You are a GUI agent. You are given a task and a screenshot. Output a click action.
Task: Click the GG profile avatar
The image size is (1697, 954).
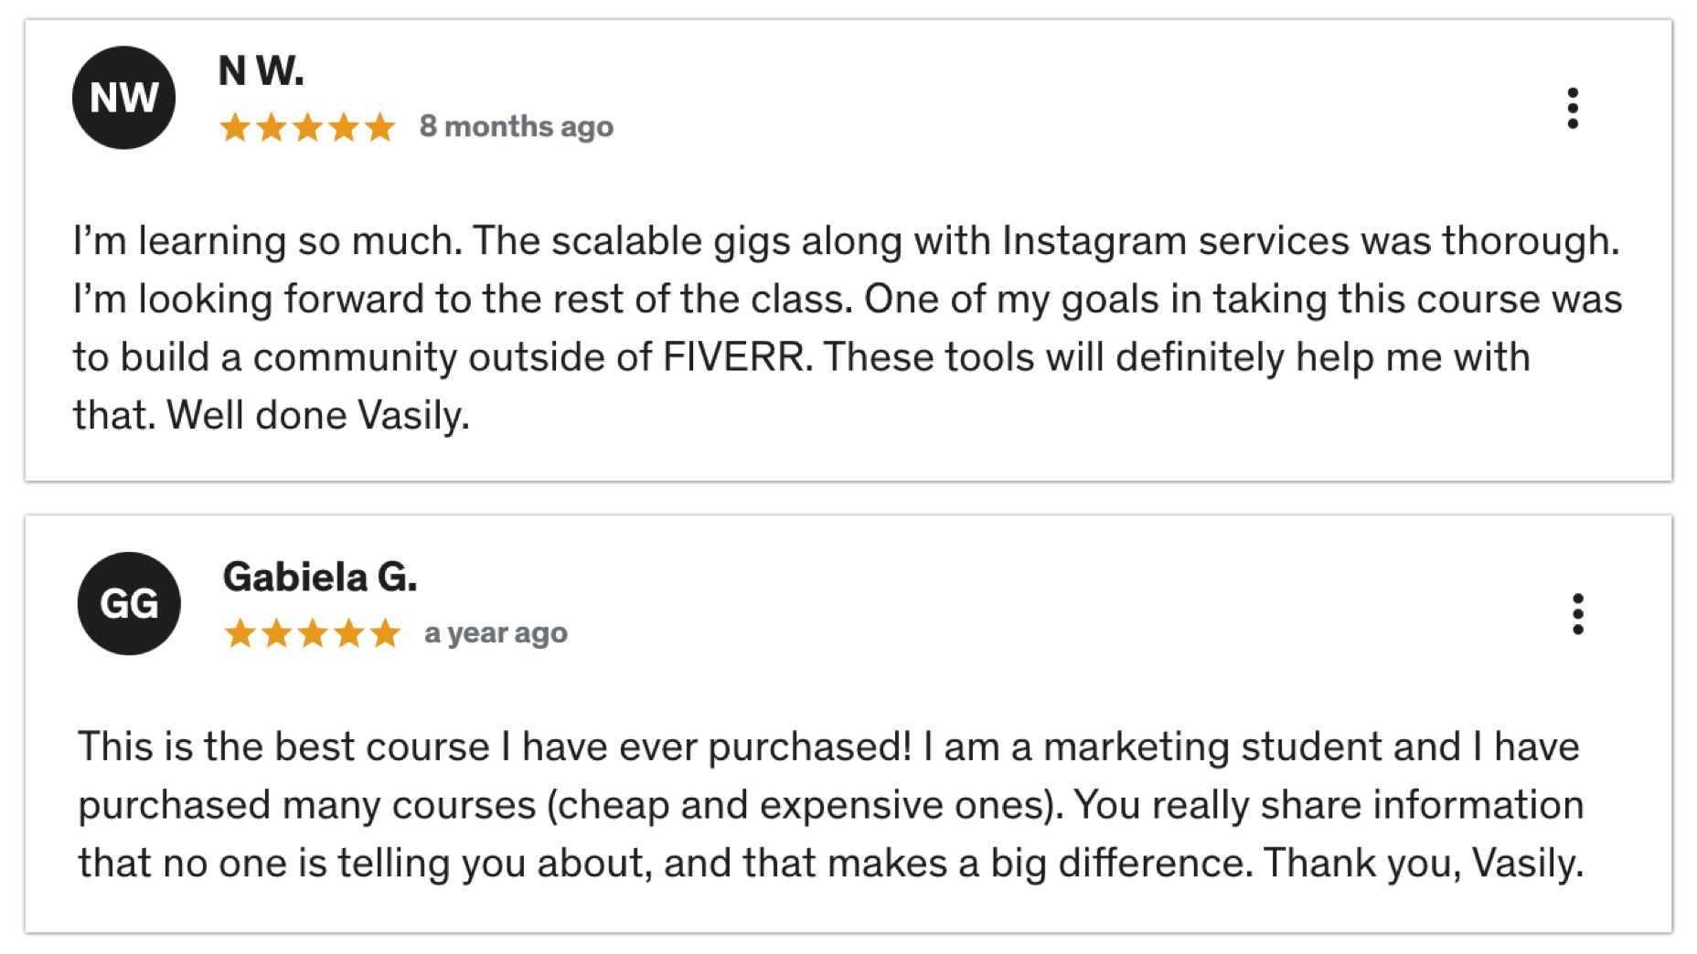pos(129,603)
